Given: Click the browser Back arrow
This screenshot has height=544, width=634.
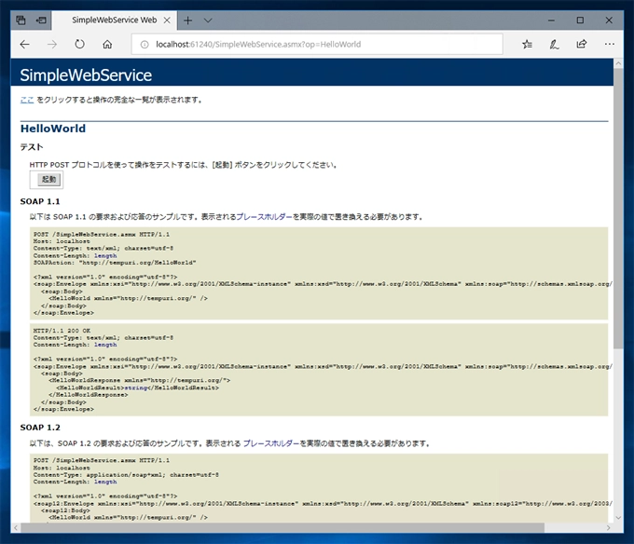Looking at the screenshot, I should click(x=24, y=45).
